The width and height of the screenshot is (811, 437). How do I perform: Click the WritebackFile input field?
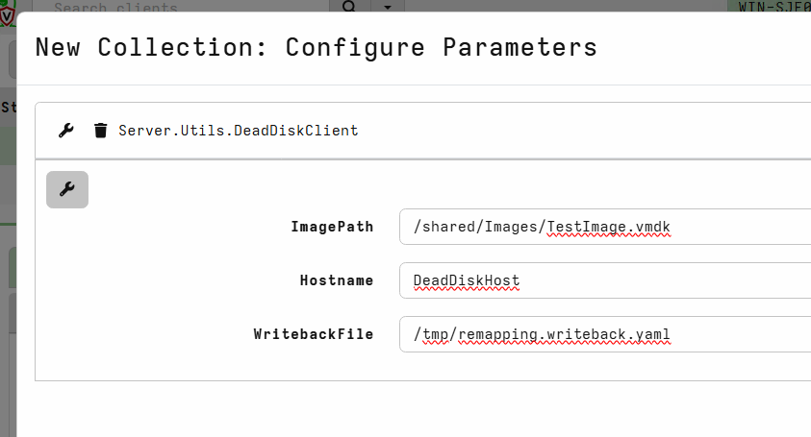click(x=605, y=334)
